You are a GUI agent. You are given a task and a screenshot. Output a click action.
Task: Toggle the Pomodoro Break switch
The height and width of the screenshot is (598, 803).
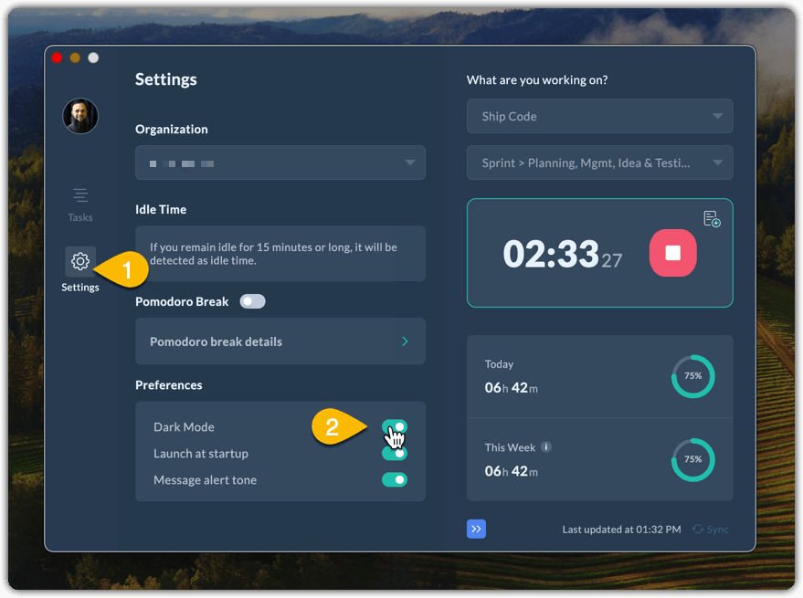(x=252, y=301)
